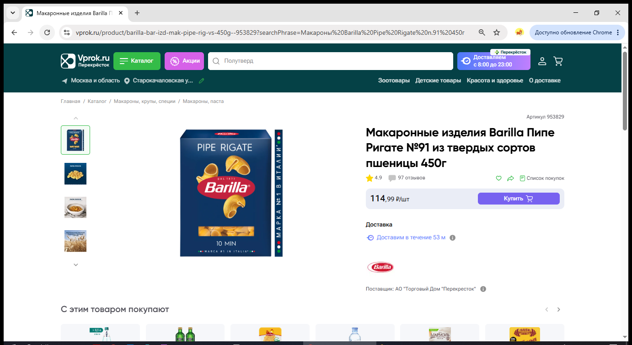Open the 97 отзывов reviews

(x=407, y=178)
